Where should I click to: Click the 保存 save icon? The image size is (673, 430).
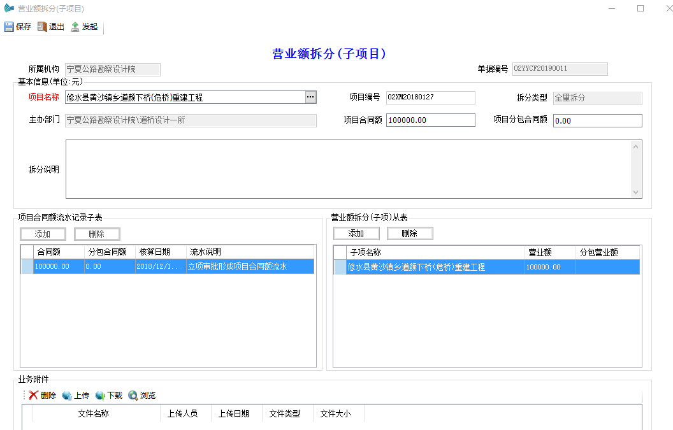8,27
